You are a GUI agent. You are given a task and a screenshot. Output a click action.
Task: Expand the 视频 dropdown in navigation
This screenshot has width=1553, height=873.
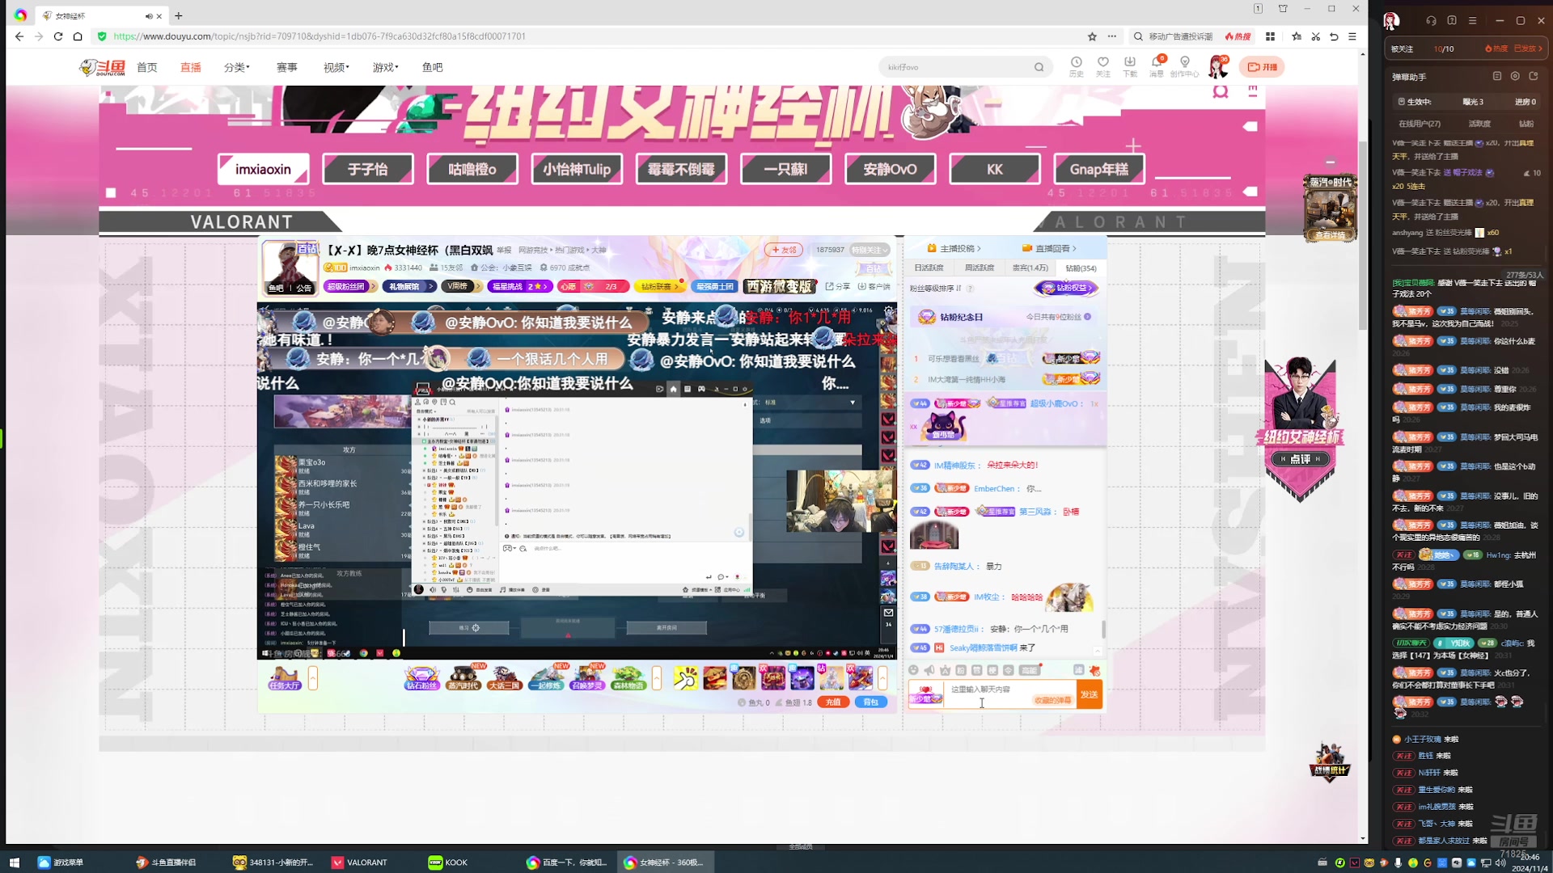(x=336, y=67)
